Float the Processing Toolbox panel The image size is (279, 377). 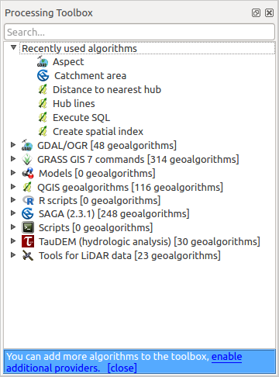tap(256, 12)
